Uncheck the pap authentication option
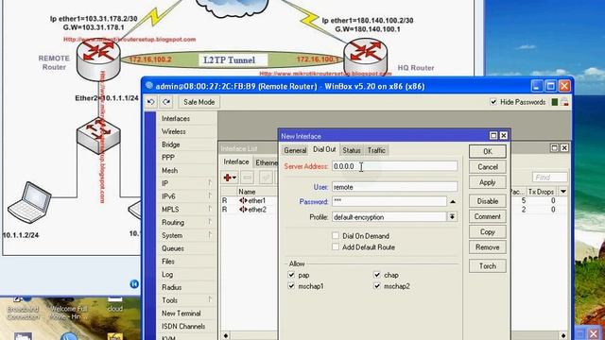This screenshot has height=340, width=605. pyautogui.click(x=291, y=275)
